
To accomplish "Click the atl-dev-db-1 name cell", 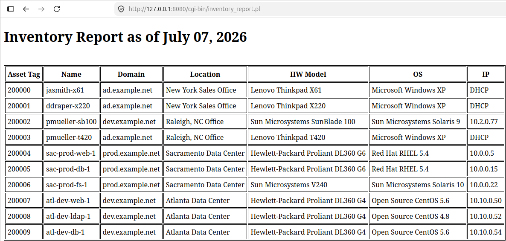I will [71, 232].
